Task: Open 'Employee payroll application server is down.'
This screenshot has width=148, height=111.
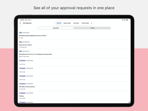Action: click(33, 36)
